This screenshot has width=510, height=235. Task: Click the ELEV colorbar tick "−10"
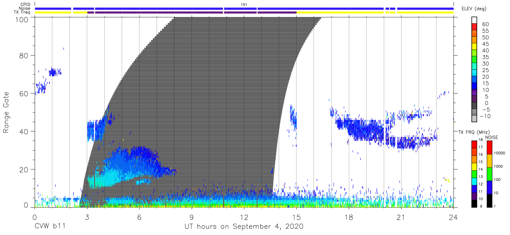[x=484, y=116]
